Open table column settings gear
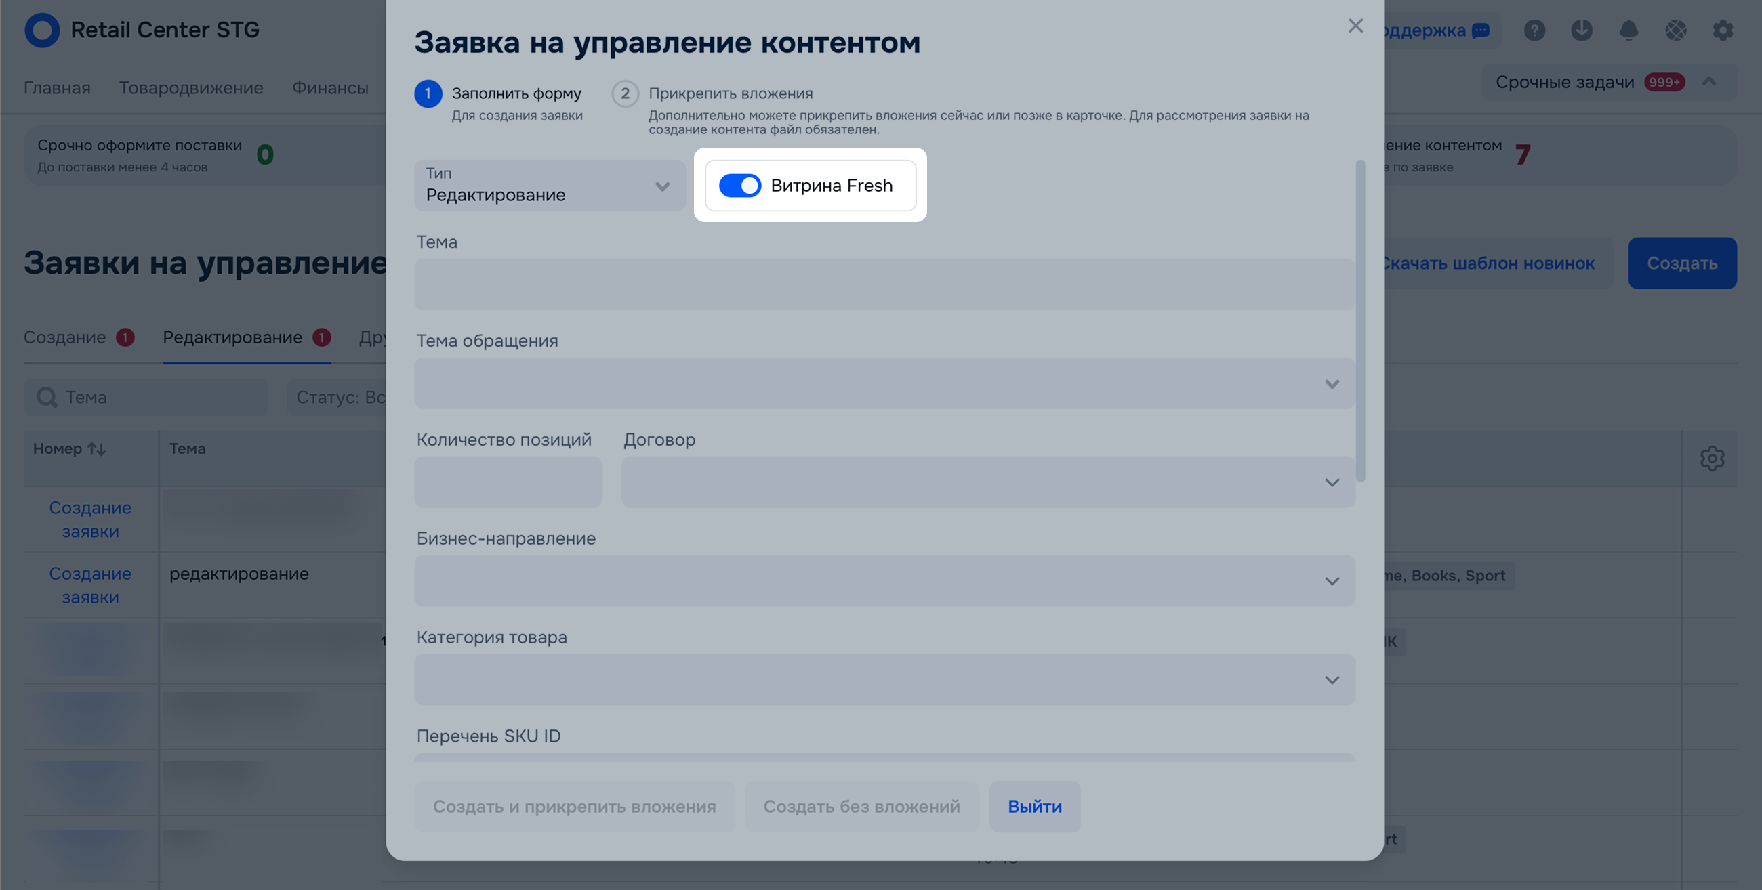Viewport: 1762px width, 890px height. click(x=1712, y=458)
